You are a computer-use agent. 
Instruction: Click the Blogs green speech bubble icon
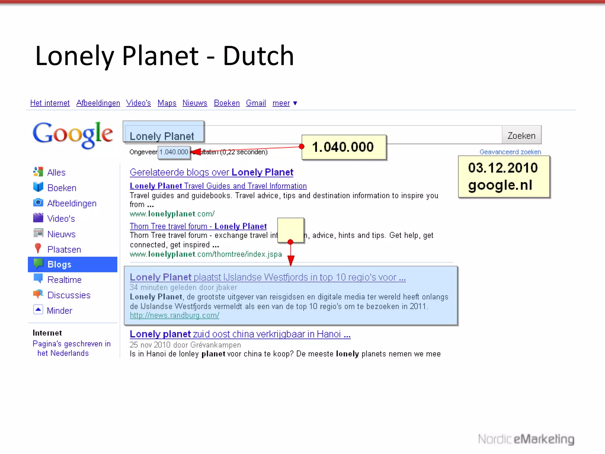[38, 264]
